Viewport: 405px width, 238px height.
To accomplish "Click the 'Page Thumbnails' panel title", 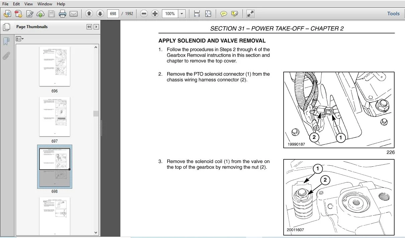I will point(32,27).
